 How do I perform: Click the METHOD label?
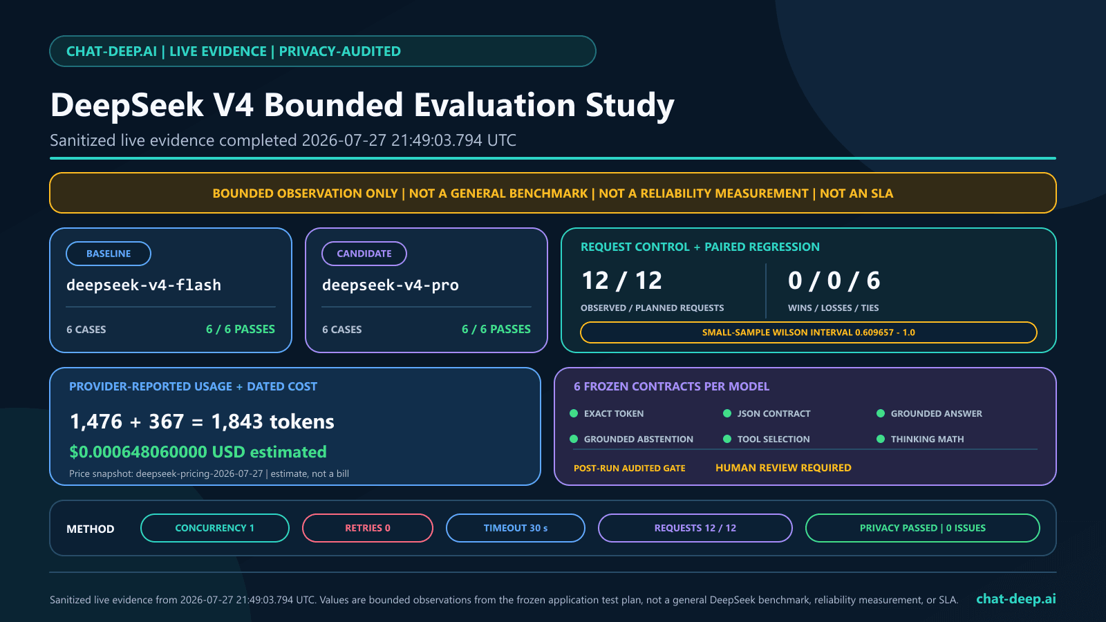pos(91,529)
